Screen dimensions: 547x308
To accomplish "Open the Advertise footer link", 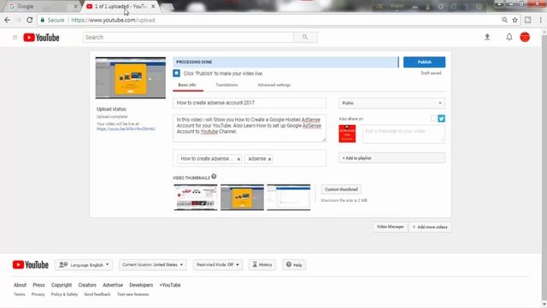I will pyautogui.click(x=113, y=285).
